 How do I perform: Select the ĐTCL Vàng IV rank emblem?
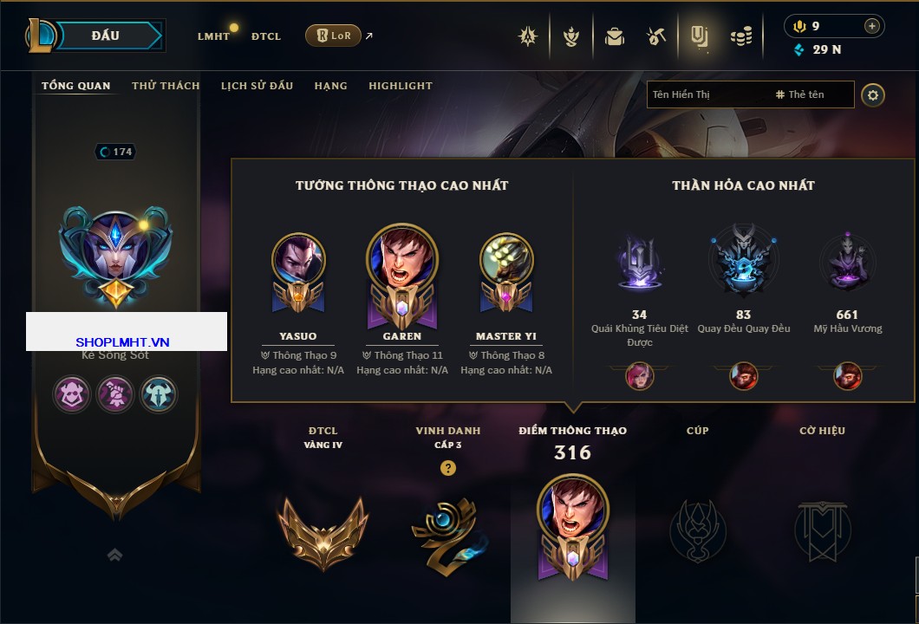tap(323, 533)
